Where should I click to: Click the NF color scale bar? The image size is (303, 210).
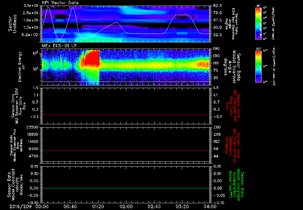258,23
